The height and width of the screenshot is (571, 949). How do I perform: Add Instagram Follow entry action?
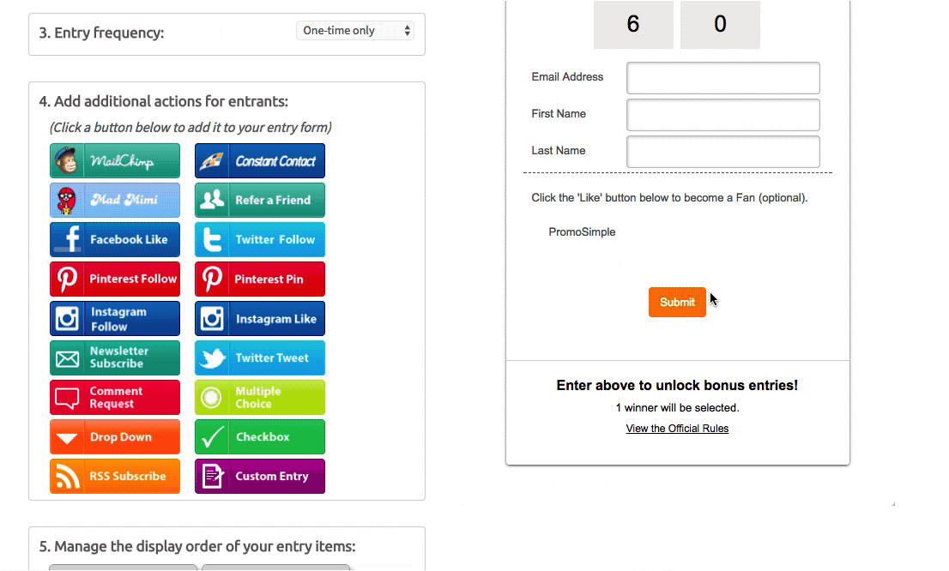point(115,319)
